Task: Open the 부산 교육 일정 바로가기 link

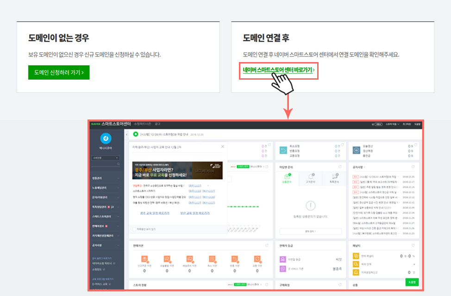Action: 195,213
